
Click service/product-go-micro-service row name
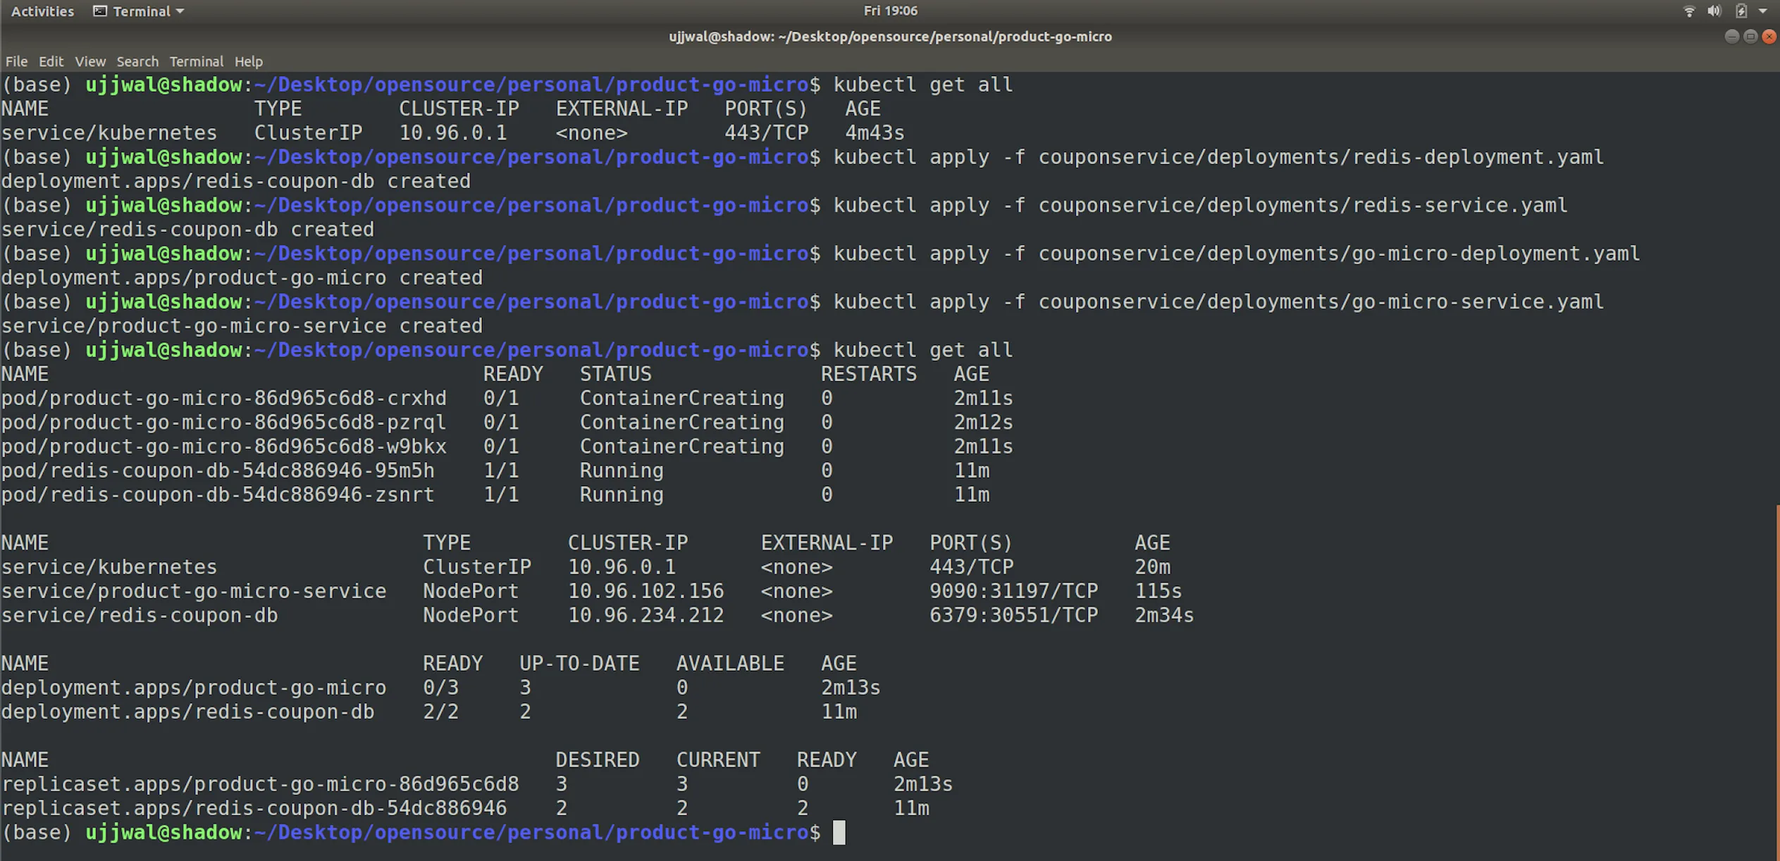[x=194, y=591]
